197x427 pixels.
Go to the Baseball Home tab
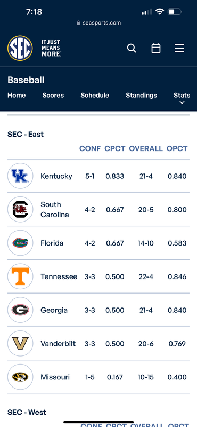(x=17, y=96)
